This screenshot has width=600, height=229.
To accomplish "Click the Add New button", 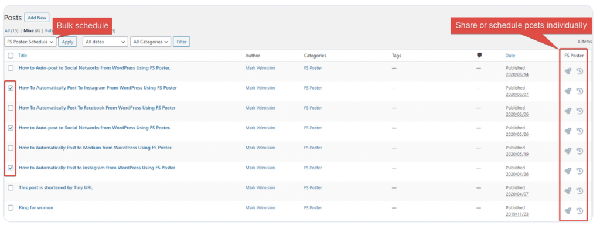I will (37, 18).
